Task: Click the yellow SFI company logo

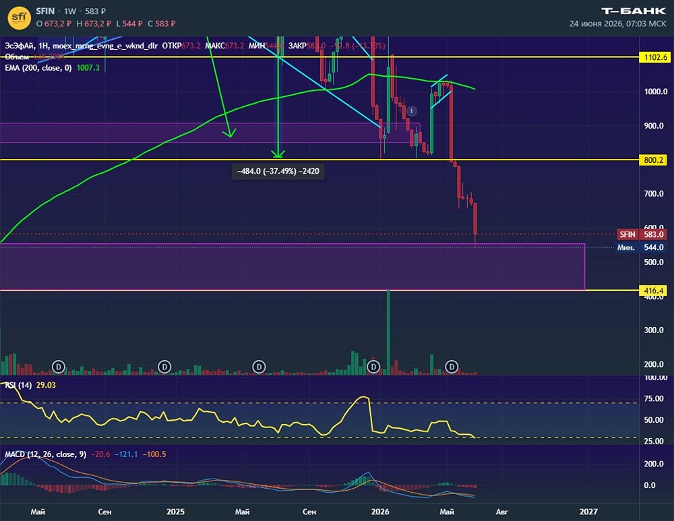Action: 19,18
